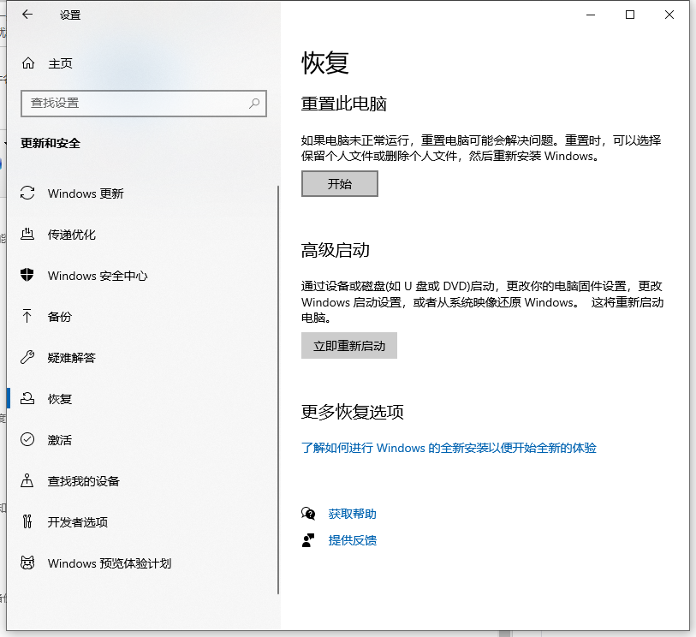Open the 恢复 settings page

[x=60, y=399]
